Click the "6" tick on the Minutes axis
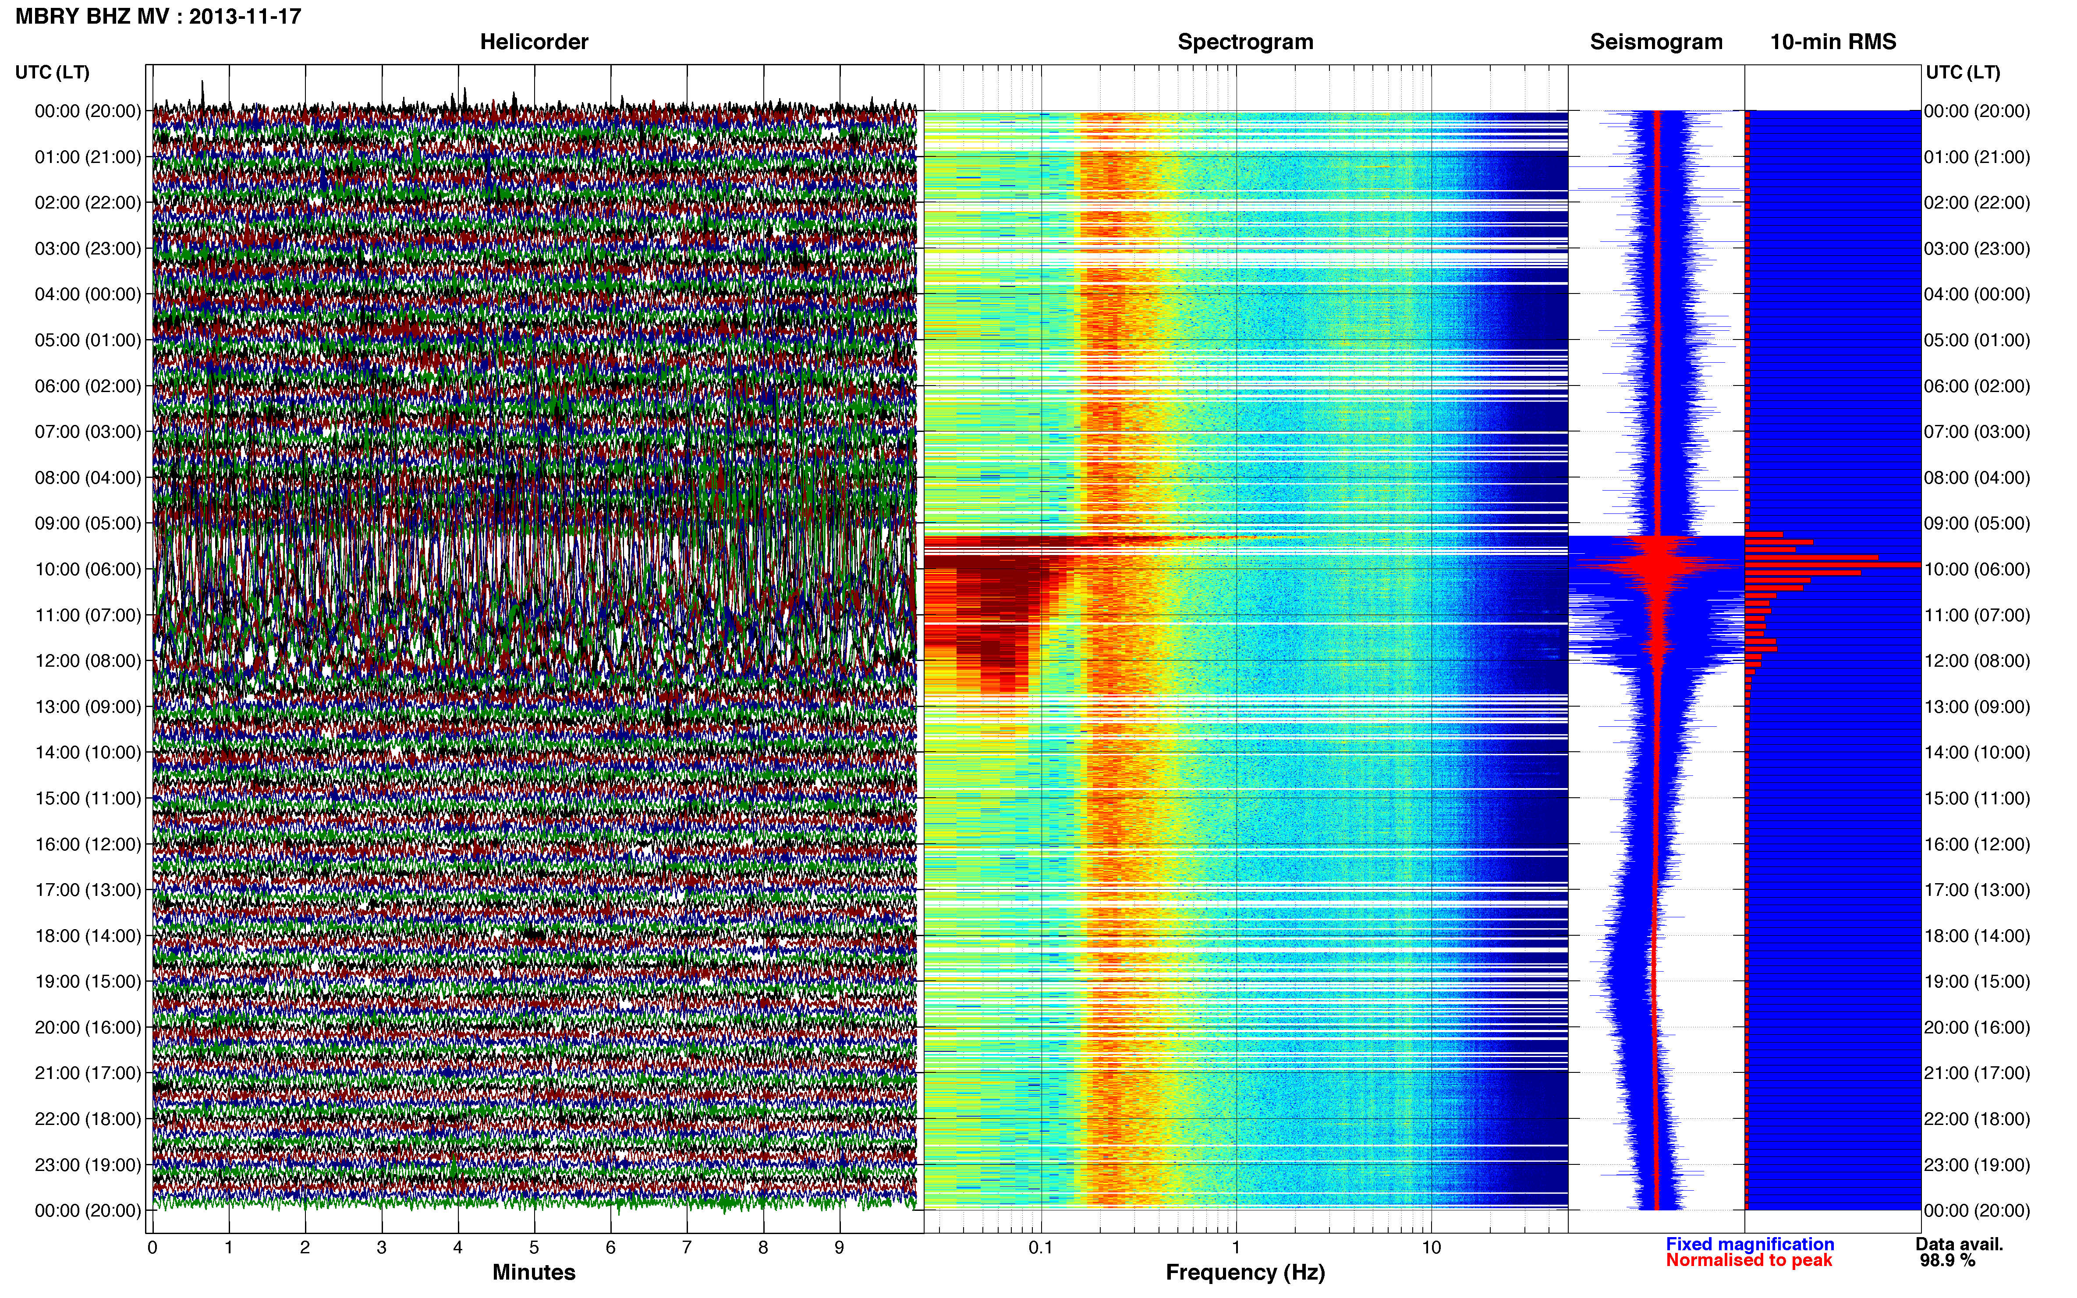This screenshot has width=2077, height=1298. tap(610, 1247)
